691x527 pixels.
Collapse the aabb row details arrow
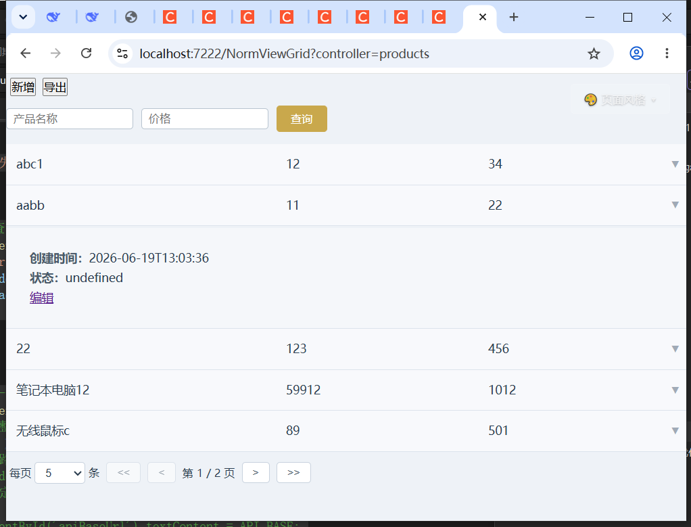click(675, 204)
